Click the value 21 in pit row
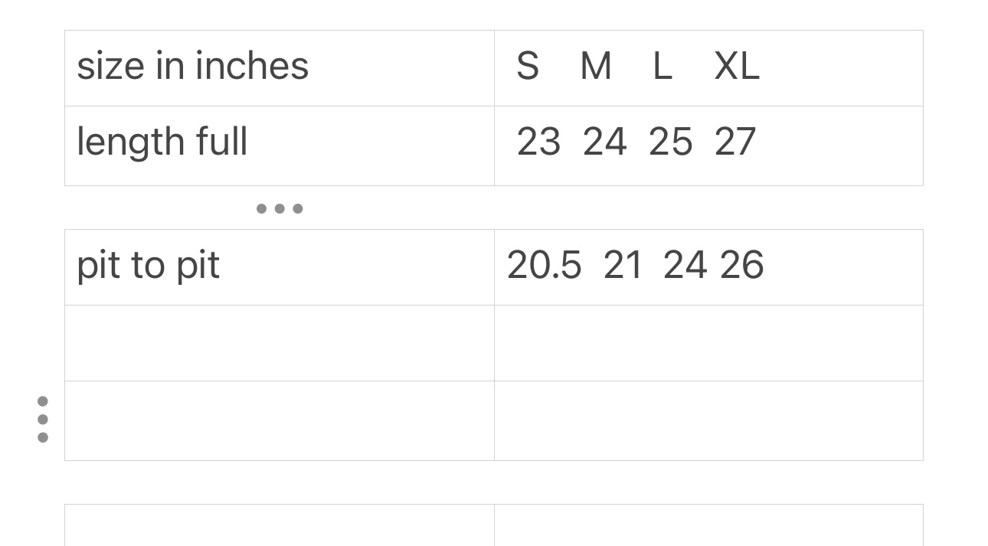988x546 pixels. pos(623,266)
